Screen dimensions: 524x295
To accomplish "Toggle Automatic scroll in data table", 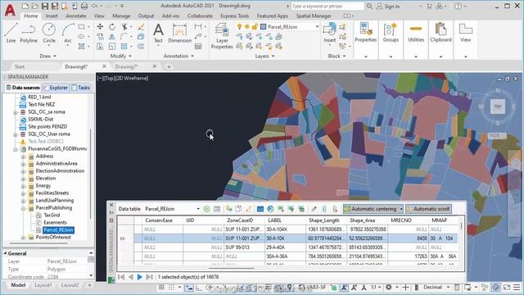I will click(428, 209).
